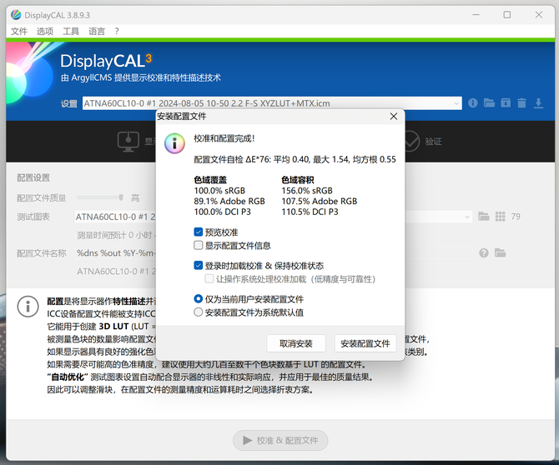This screenshot has height=465, width=559.
Task: Click the save settings disk icon
Action: (x=506, y=103)
